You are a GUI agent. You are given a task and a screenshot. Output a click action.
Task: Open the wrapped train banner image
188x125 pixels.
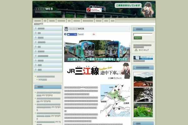click(x=97, y=51)
